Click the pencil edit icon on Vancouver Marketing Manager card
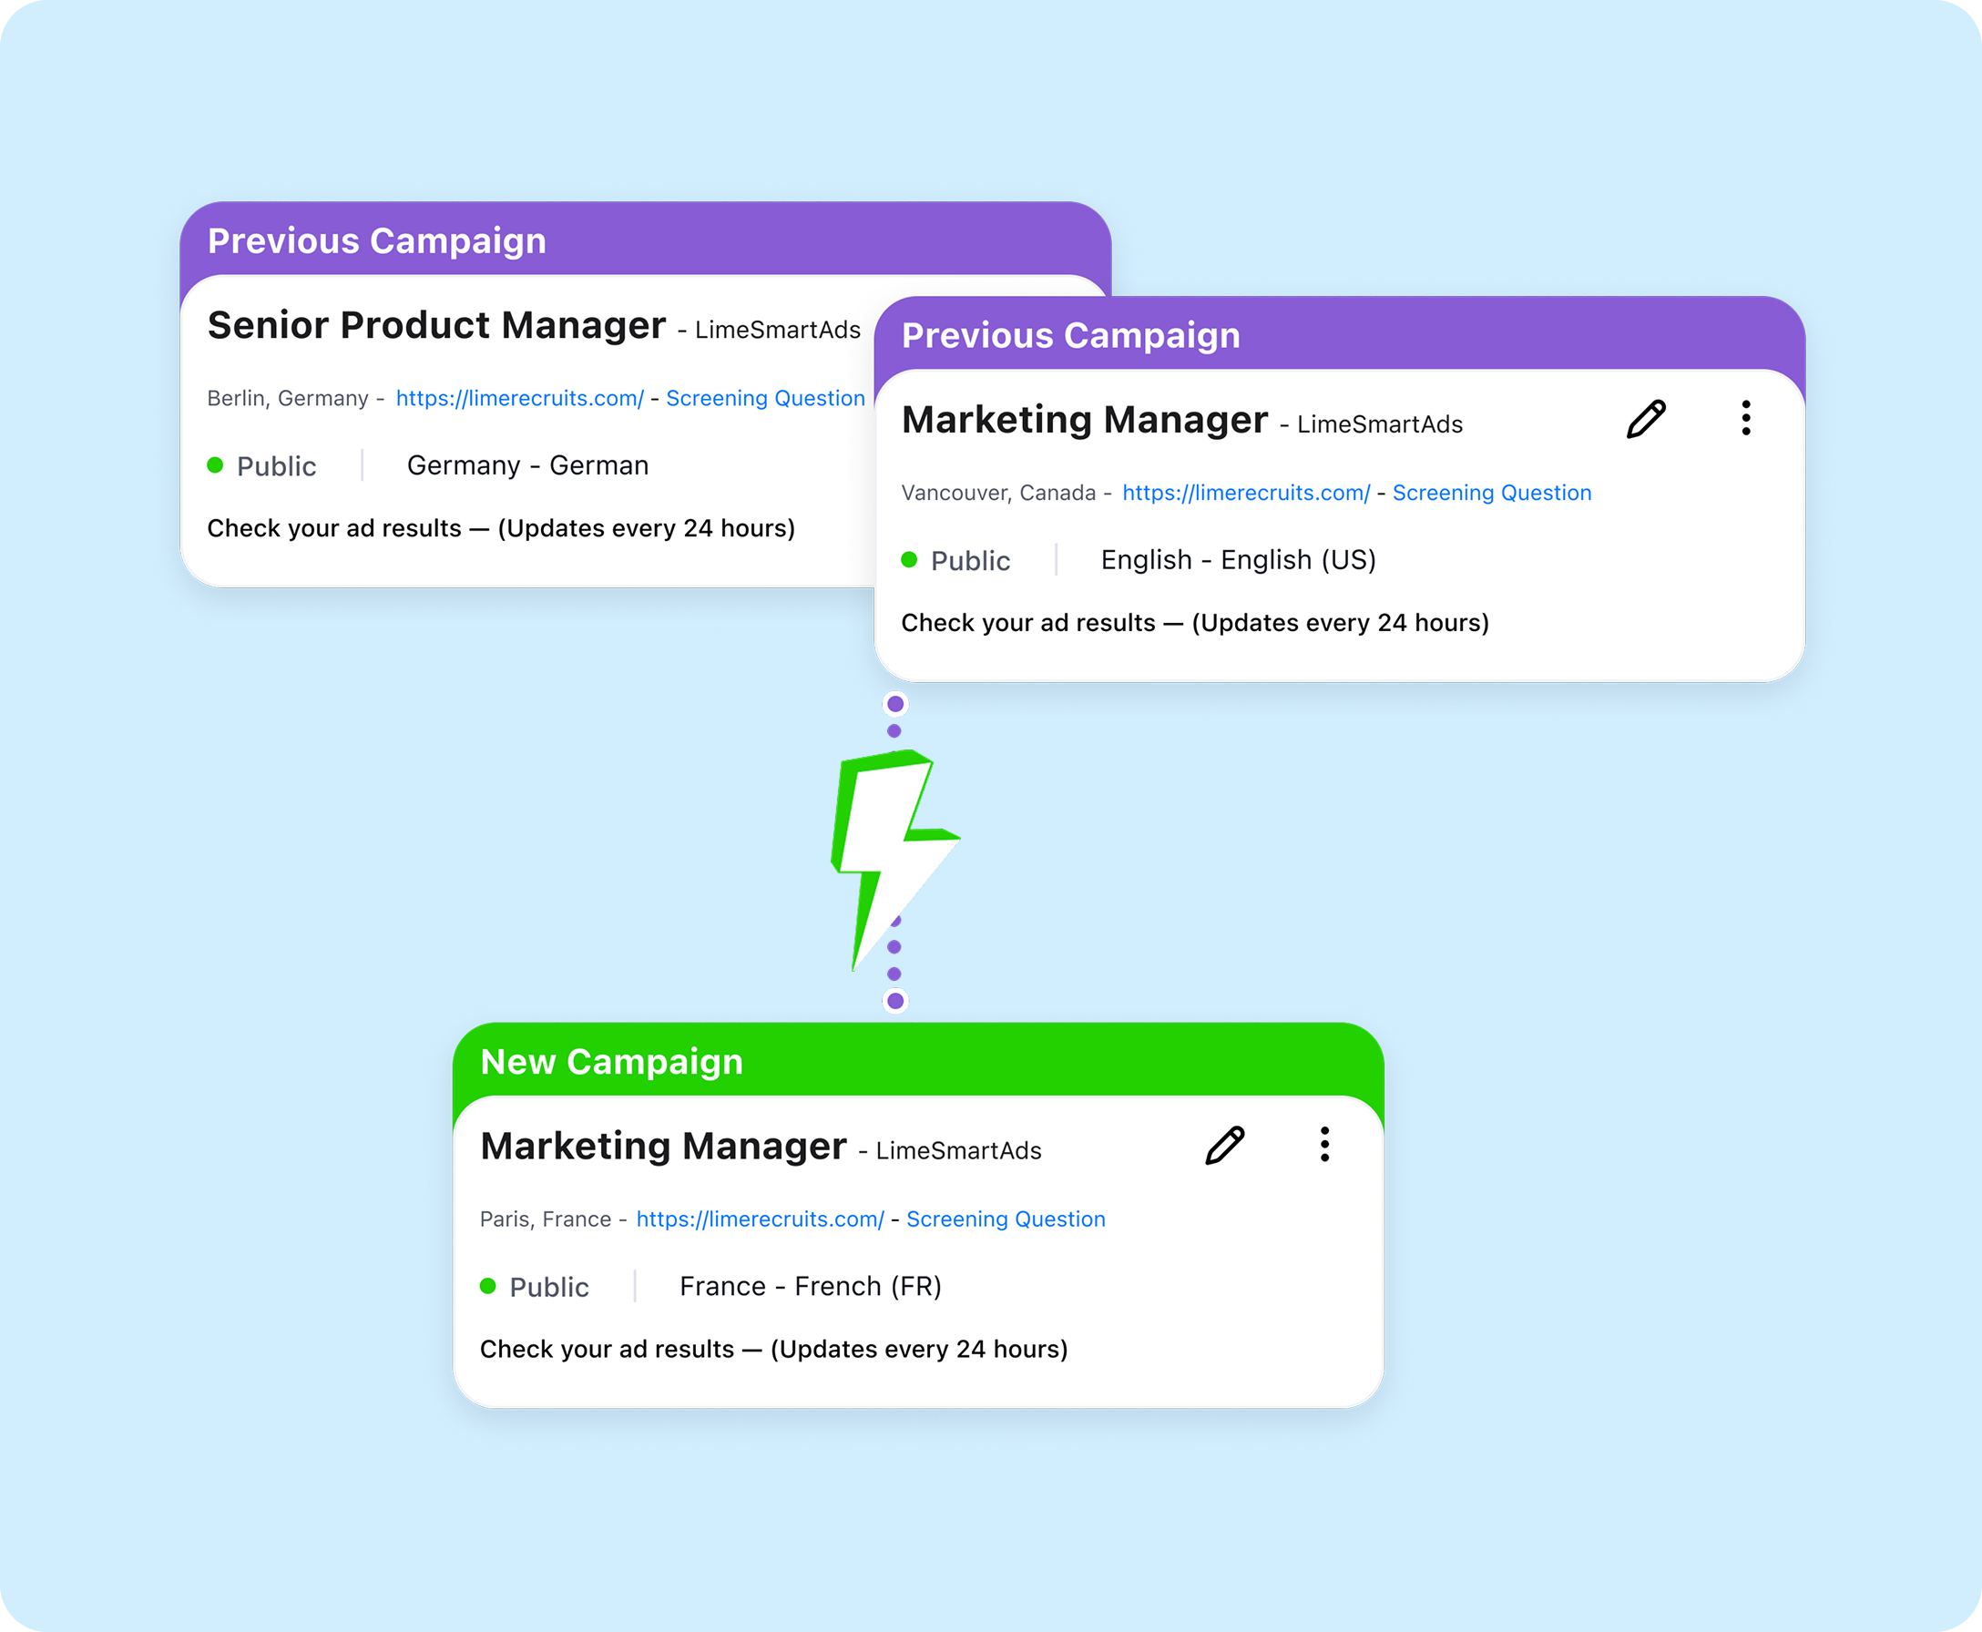Image resolution: width=1982 pixels, height=1632 pixels. pos(1645,419)
